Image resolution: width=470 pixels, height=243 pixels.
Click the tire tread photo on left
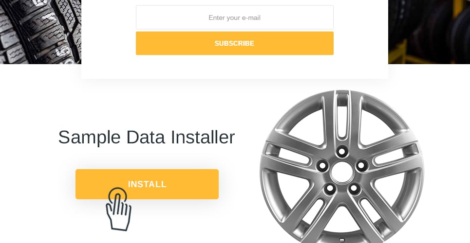click(40, 32)
